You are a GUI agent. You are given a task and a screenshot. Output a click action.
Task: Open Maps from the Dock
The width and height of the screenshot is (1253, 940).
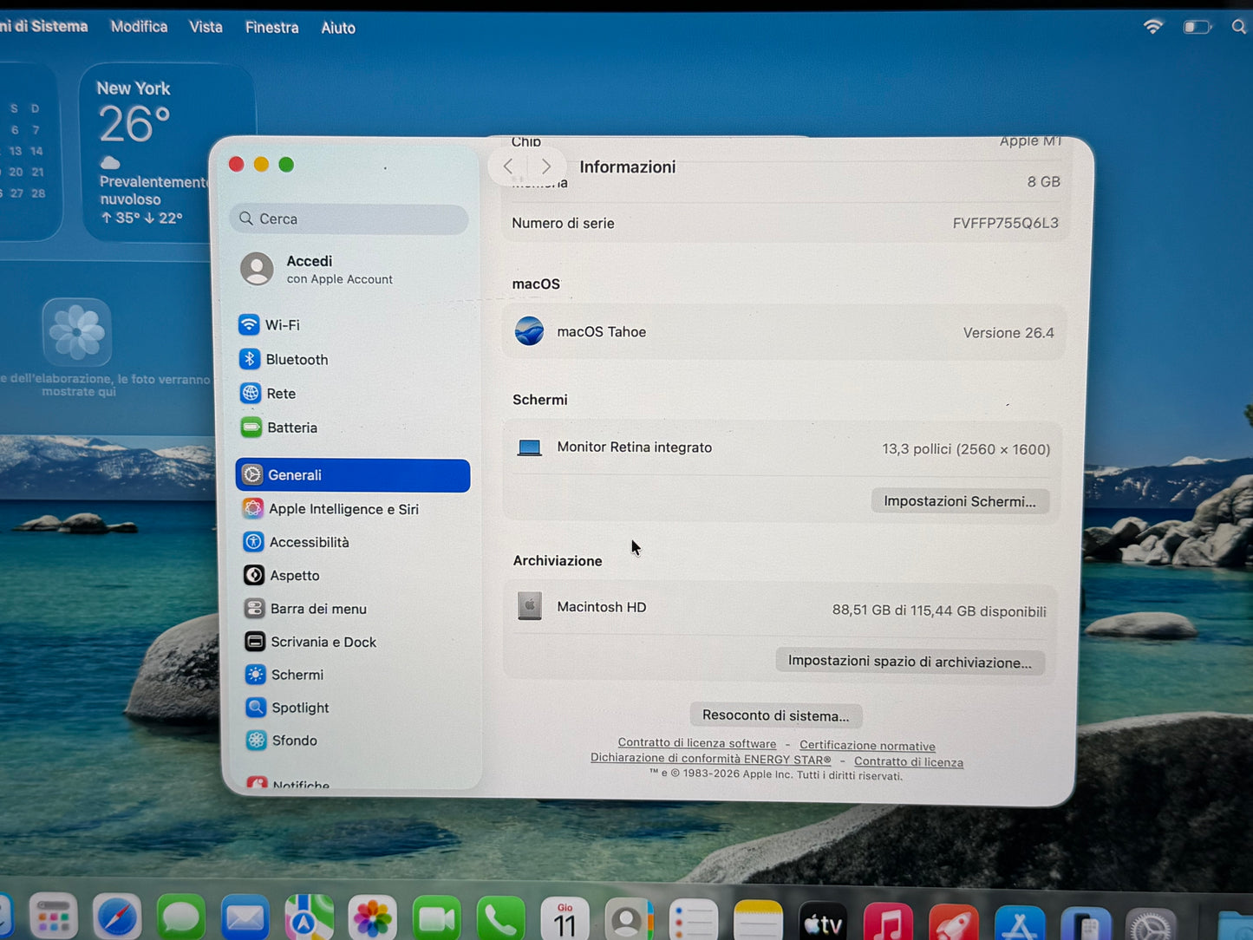[310, 917]
